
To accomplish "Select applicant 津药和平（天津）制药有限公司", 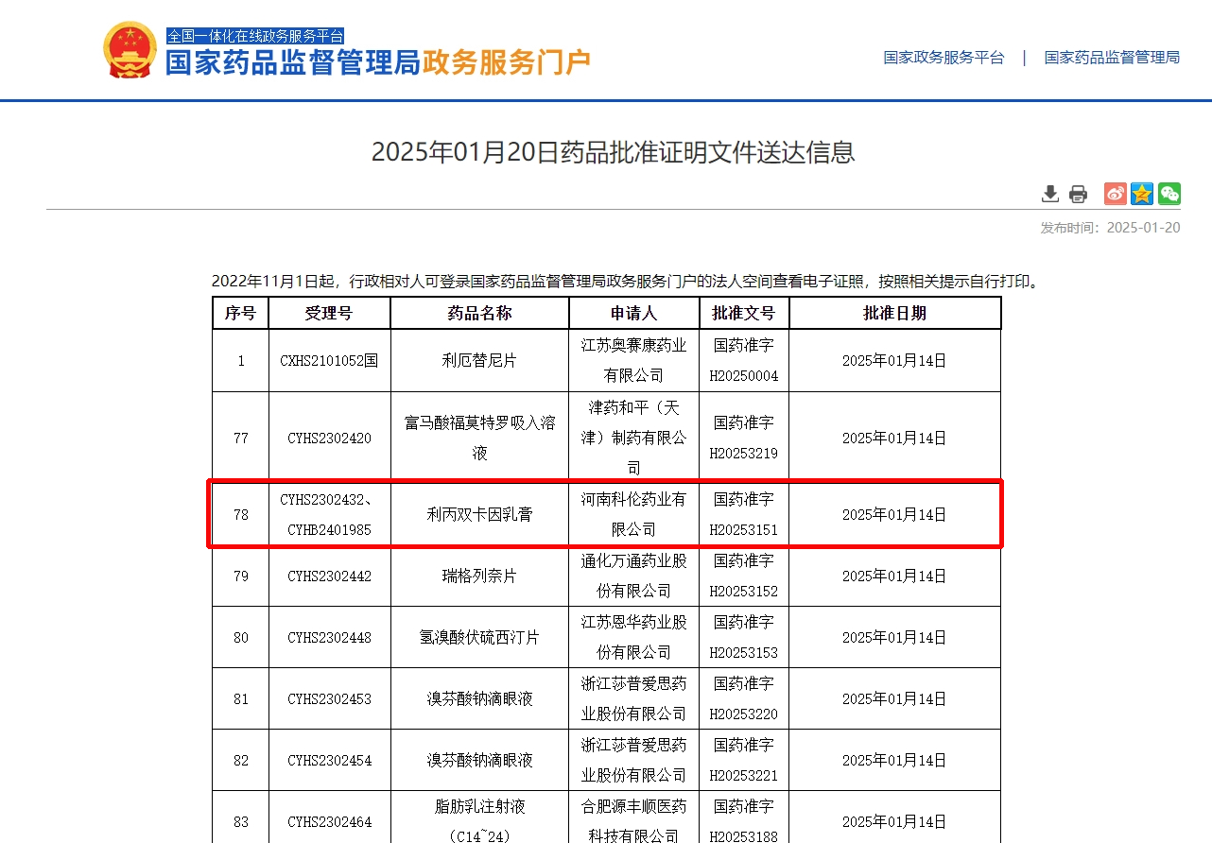I will pyautogui.click(x=633, y=438).
